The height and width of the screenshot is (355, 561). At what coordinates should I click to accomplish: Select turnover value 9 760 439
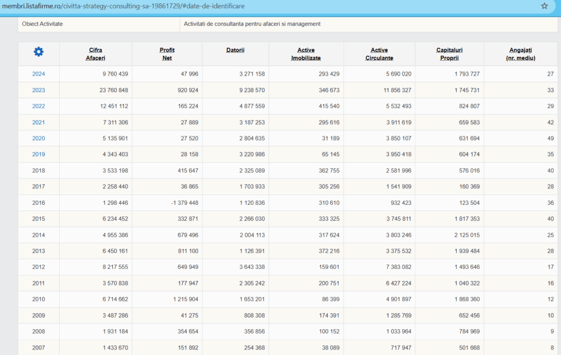point(115,74)
